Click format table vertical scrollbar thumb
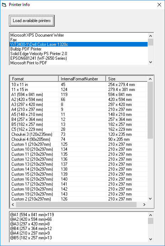Screen dimensions: 165x246 pos(150,110)
